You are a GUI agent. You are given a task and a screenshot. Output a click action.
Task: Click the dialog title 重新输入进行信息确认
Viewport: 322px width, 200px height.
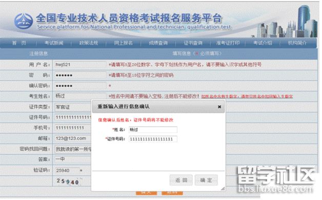tap(124, 107)
